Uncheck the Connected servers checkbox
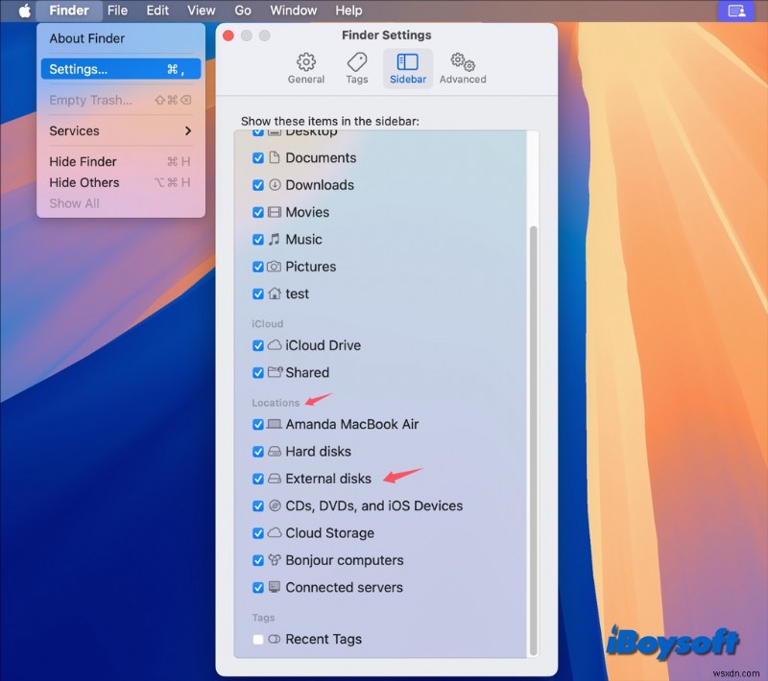The width and height of the screenshot is (768, 681). (x=258, y=587)
